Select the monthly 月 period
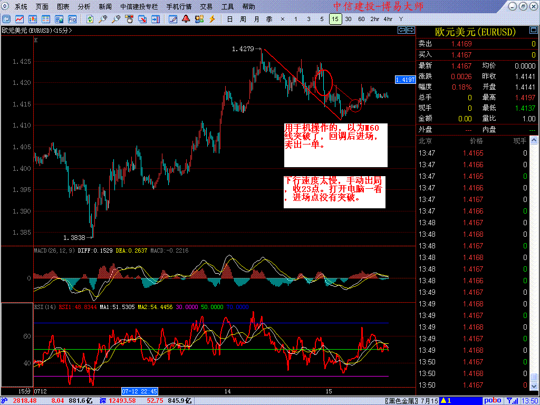 256,19
